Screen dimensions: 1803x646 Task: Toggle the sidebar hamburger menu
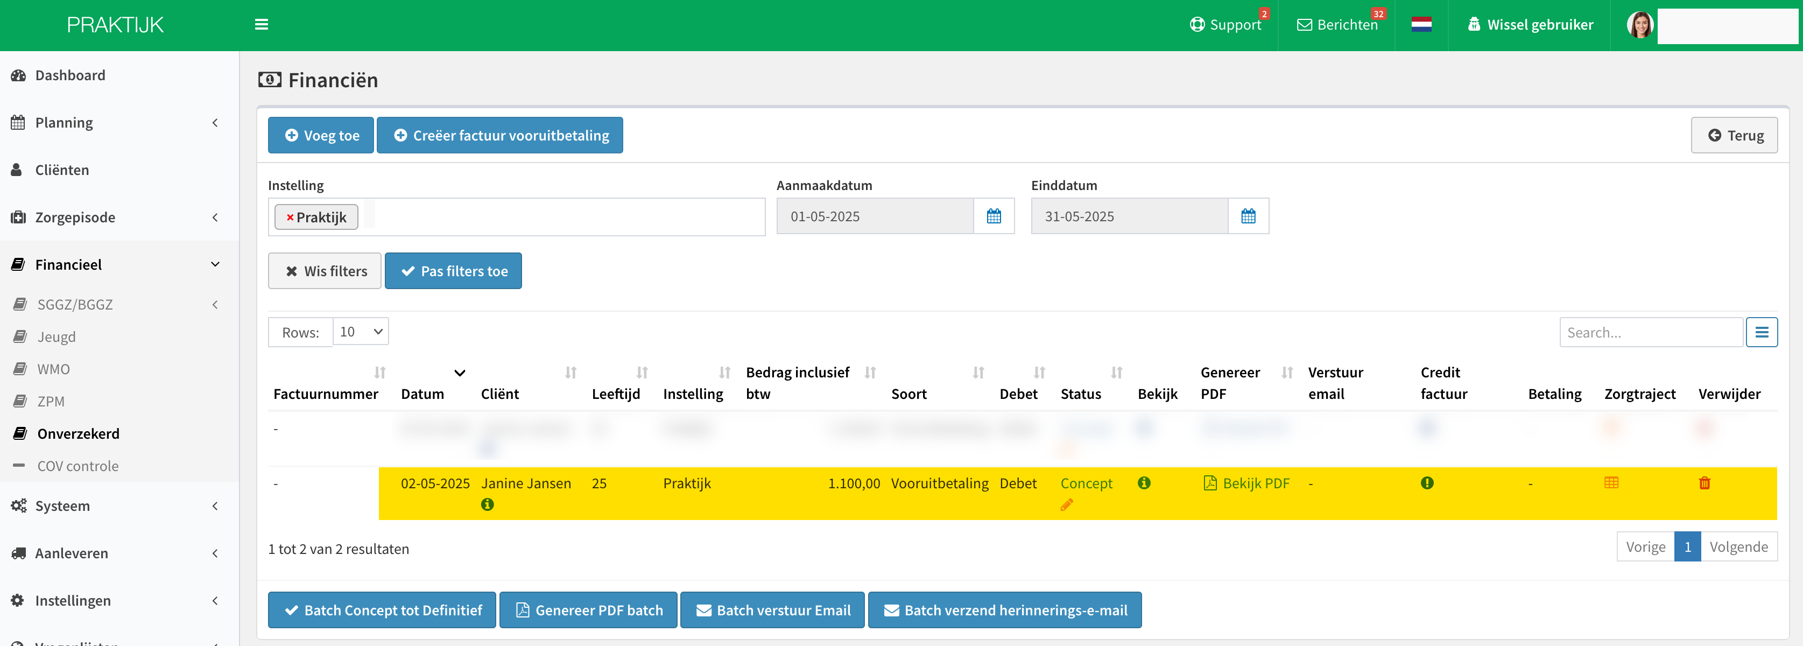pos(261,25)
